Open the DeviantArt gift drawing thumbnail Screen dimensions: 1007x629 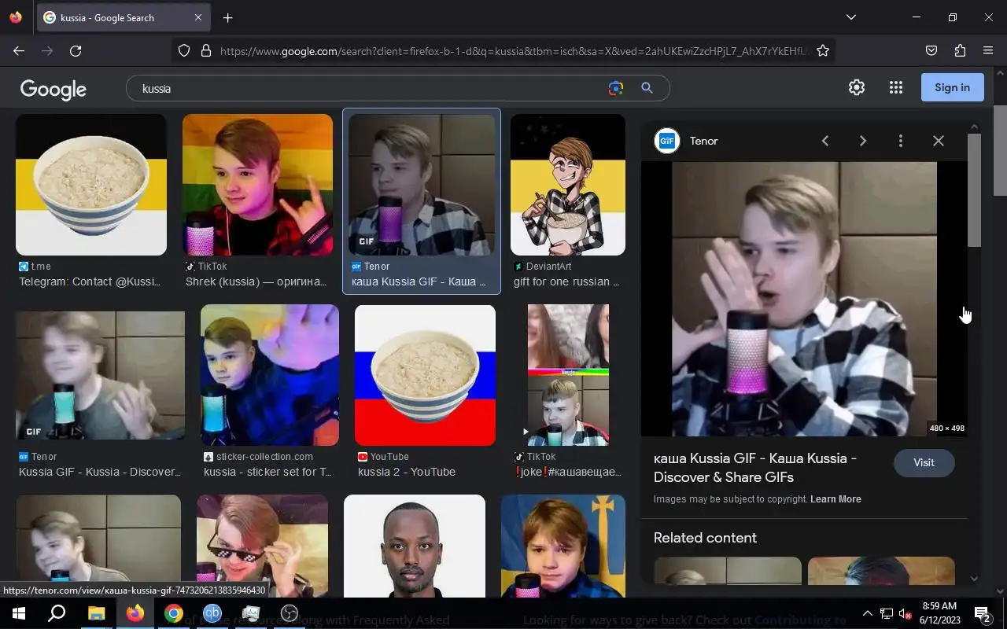pos(568,185)
